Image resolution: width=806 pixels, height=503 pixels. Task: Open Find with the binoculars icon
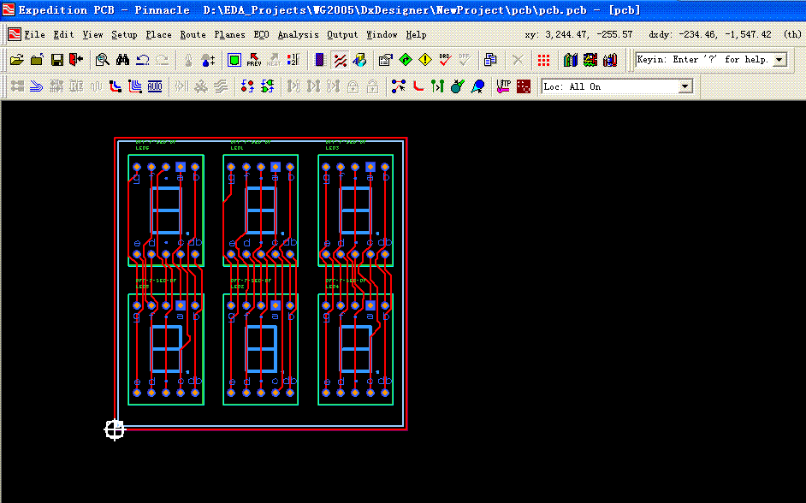122,60
